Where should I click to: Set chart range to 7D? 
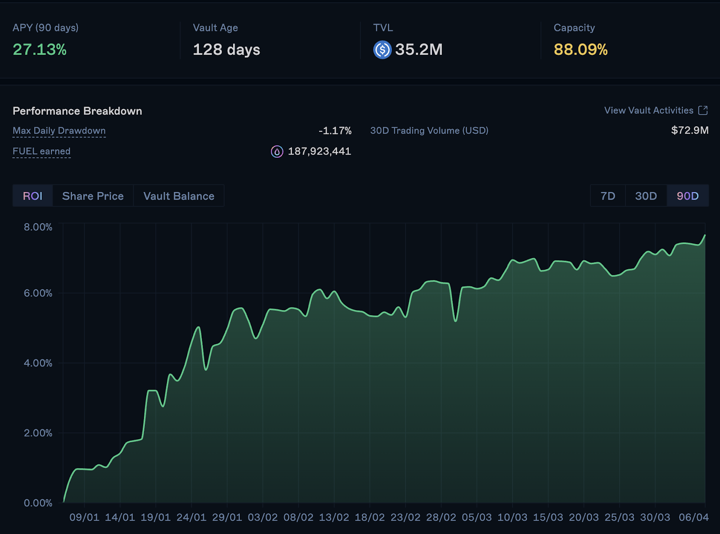pos(607,196)
